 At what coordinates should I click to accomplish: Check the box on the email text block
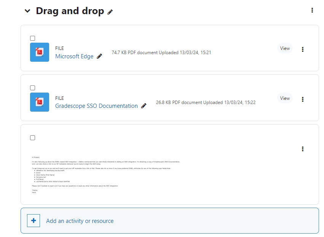[32, 137]
